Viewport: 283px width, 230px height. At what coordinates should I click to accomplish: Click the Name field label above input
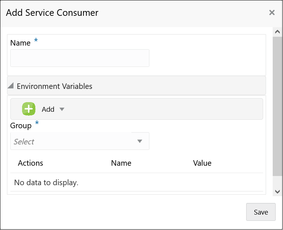(20, 43)
